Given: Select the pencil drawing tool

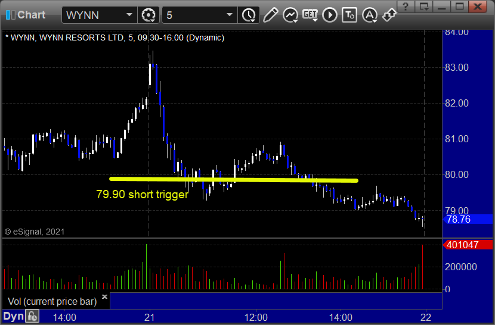Looking at the screenshot, I should coord(271,15).
